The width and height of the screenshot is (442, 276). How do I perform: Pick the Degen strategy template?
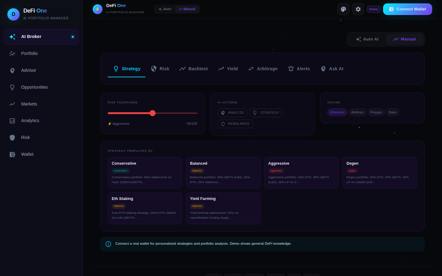tap(380, 173)
